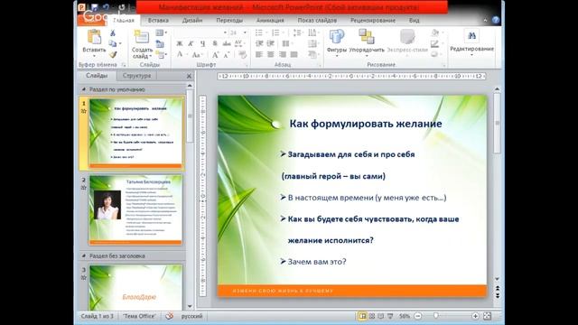Toggle text Shadow (S) formatting
Screen dimensions: 578x325
[215, 44]
